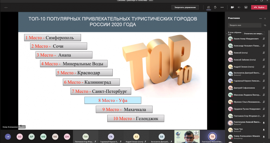Viewport: 270px width, 143px height.
Task: Collapse the 'В этом собрании' participants section
Action: click(x=227, y=33)
